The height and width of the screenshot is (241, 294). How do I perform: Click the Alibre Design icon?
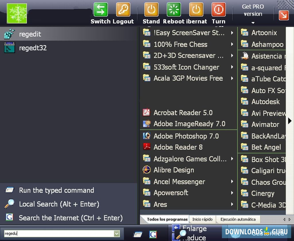pyautogui.click(x=147, y=170)
